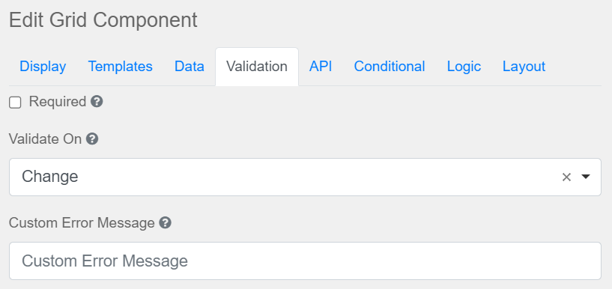Screen dimensions: 612x289
Task: Switch to the Conditional tab
Action: [x=389, y=67]
